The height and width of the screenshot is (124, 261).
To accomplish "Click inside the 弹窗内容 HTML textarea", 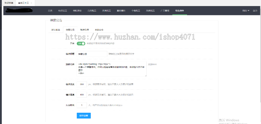I will pyautogui.click(x=112, y=69).
